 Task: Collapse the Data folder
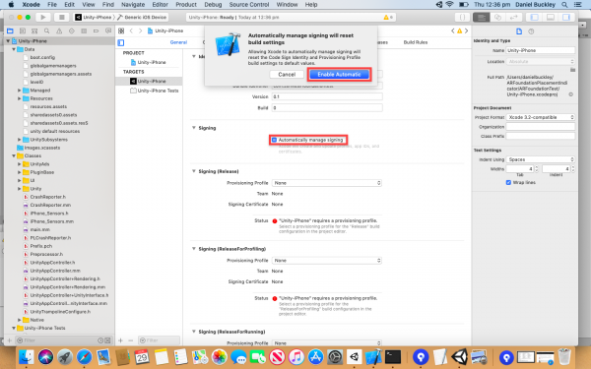(14, 49)
